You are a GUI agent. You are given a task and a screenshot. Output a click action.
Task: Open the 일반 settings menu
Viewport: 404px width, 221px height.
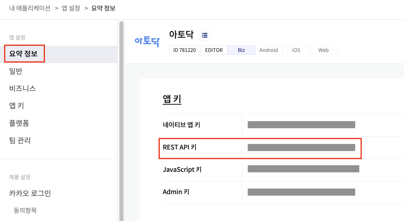tap(16, 71)
